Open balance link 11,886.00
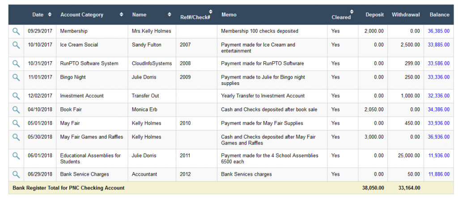Screen dimensions: 458x198 (439, 174)
